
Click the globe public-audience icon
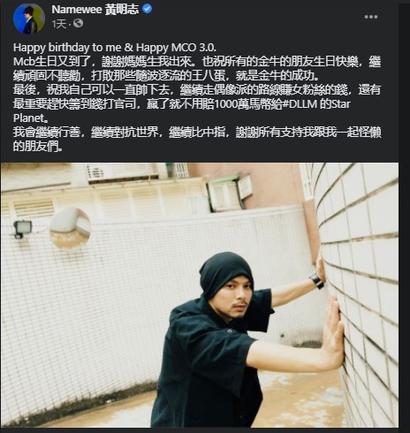(78, 23)
